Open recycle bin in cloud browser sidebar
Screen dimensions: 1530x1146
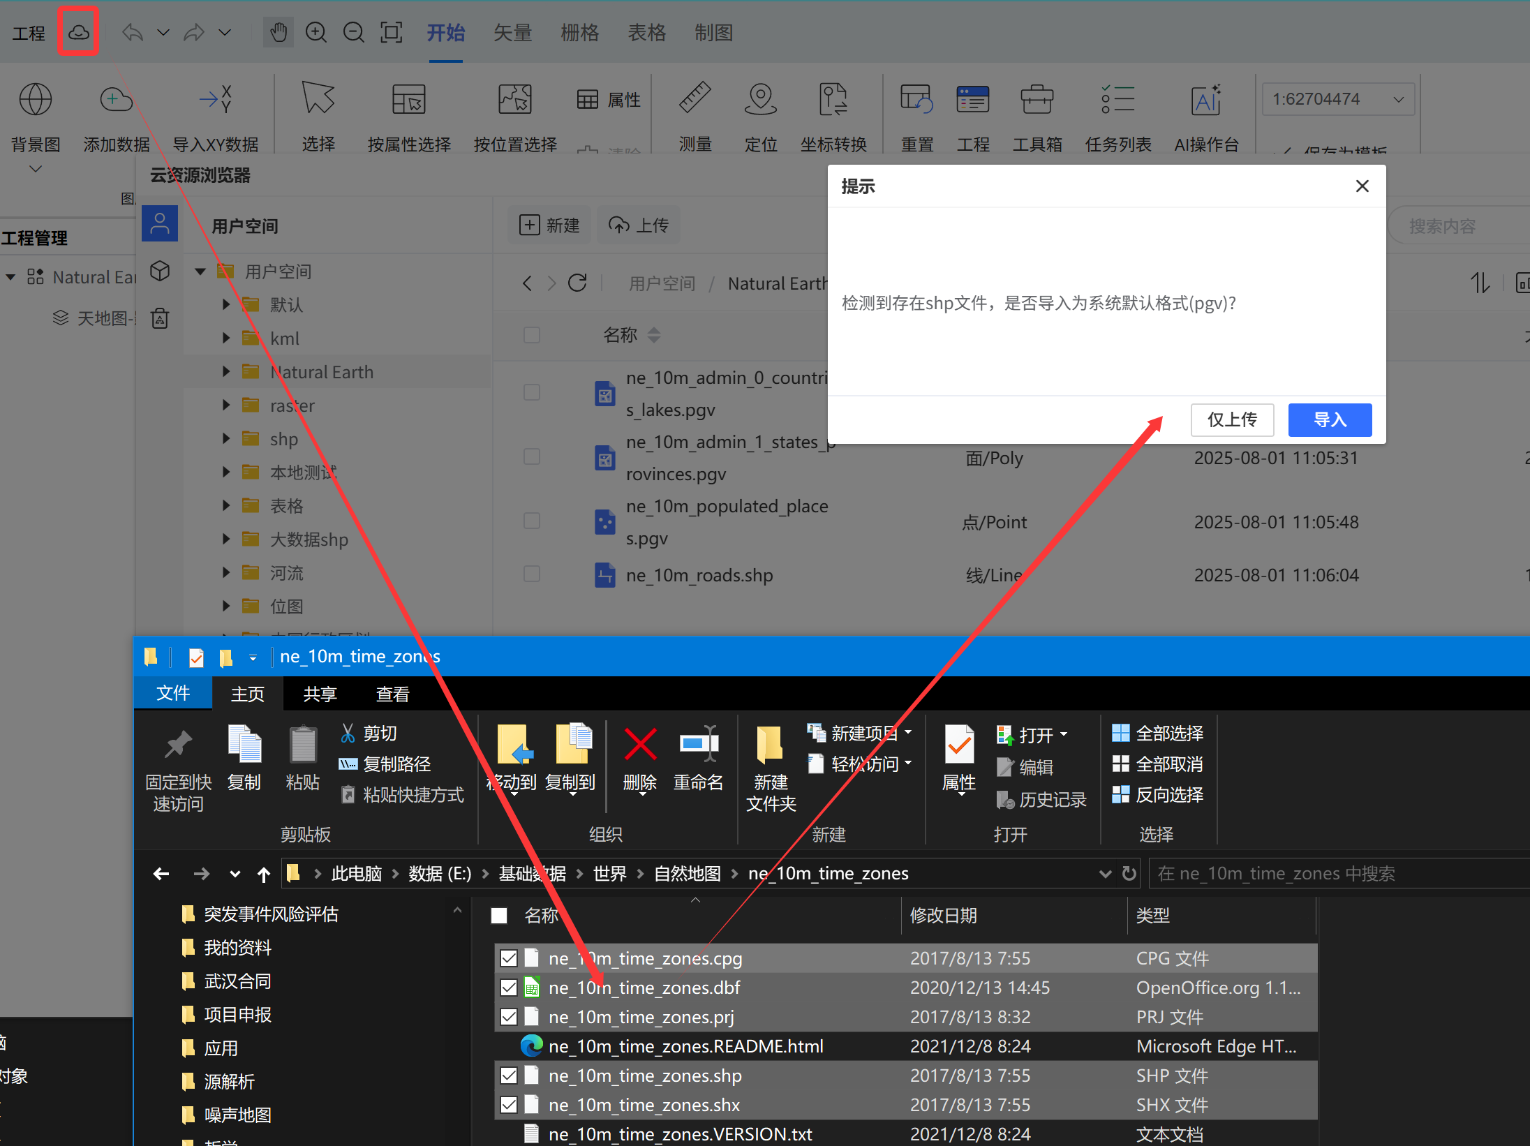(160, 318)
